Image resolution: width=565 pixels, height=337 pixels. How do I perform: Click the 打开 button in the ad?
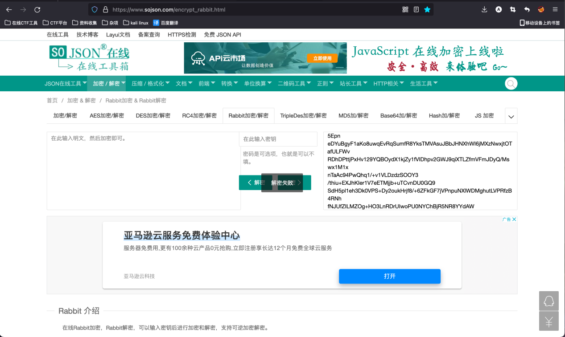(390, 276)
